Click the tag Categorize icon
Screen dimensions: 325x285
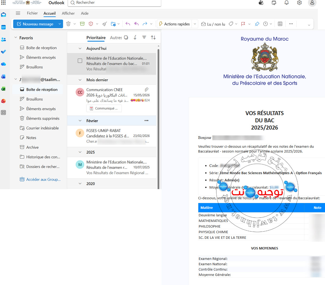click(x=231, y=24)
